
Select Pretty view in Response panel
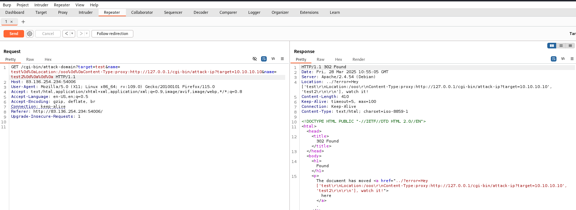[301, 59]
